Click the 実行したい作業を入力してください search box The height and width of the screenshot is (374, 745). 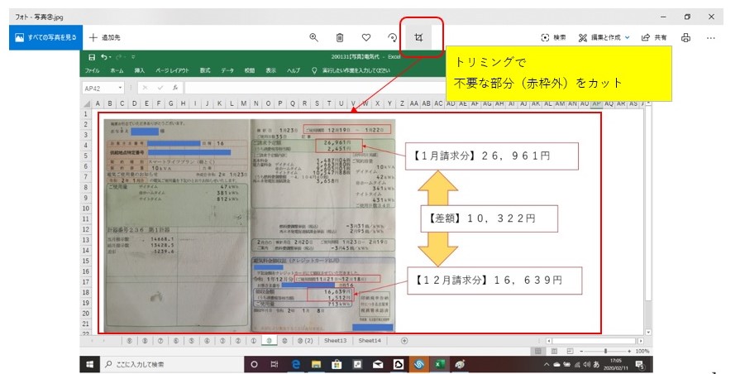356,70
